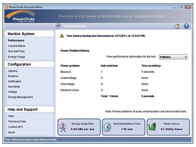Close the PowerChute window
This screenshot has height=147, width=196.
pos(188,7)
